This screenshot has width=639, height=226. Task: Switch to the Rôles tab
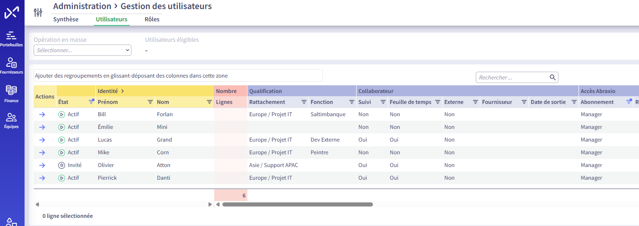152,20
